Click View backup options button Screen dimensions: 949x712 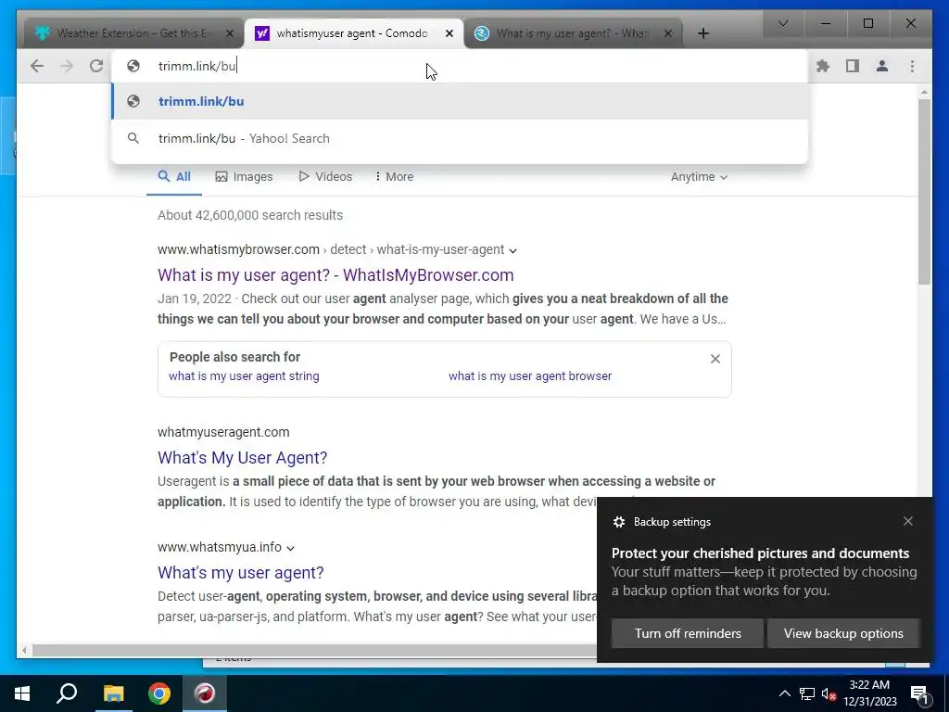point(843,633)
